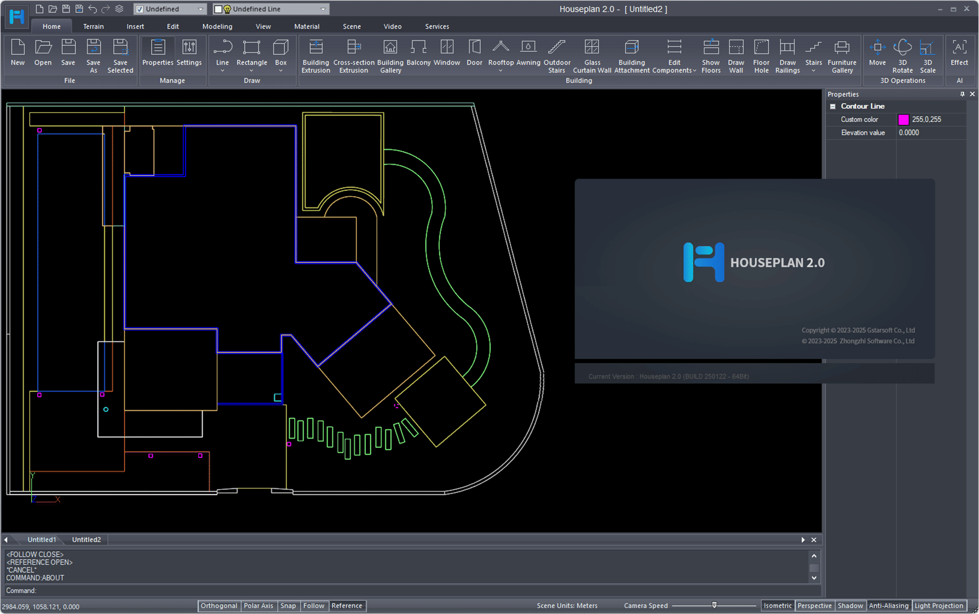Click the Camera Speed slider handle
Screen dimensions: 979x614
pos(714,605)
